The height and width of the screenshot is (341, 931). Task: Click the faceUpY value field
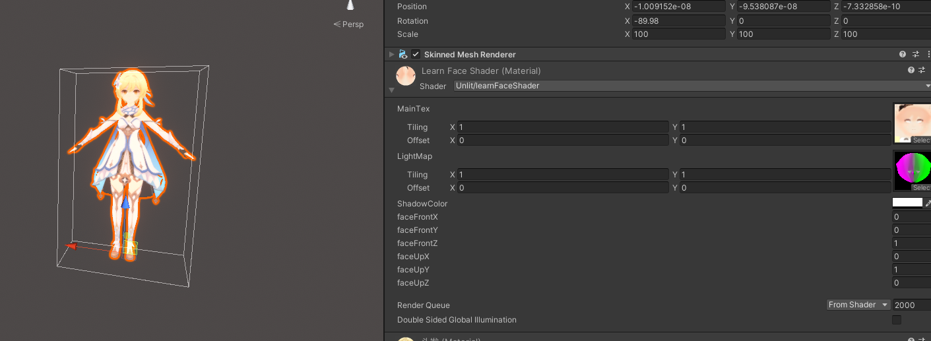[x=911, y=269]
